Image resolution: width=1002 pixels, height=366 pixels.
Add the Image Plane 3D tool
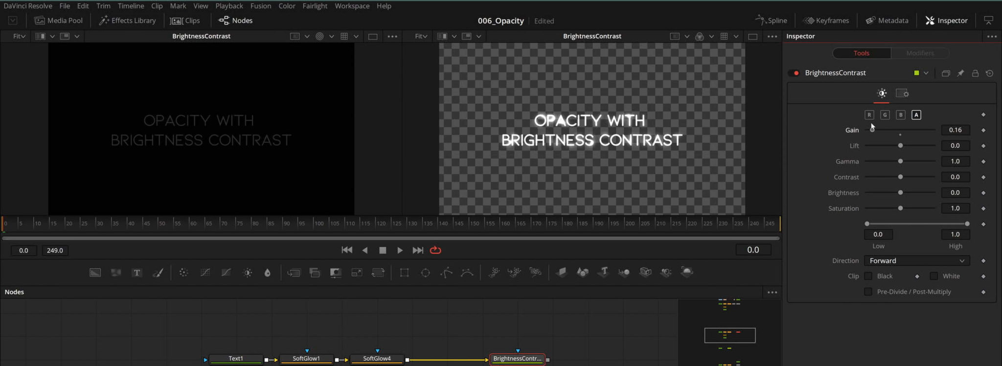pos(561,272)
